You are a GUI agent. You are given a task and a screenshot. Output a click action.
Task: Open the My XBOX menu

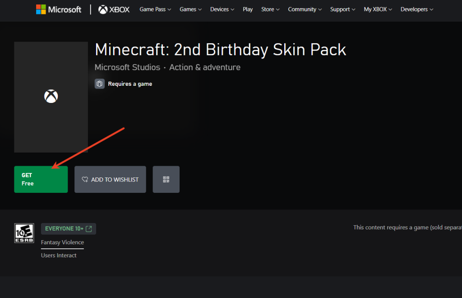(378, 9)
